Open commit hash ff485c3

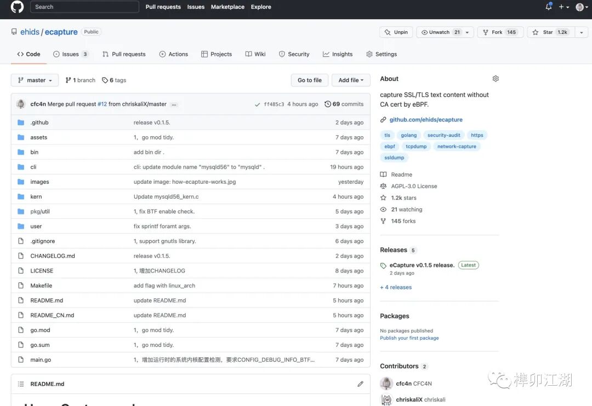click(274, 104)
